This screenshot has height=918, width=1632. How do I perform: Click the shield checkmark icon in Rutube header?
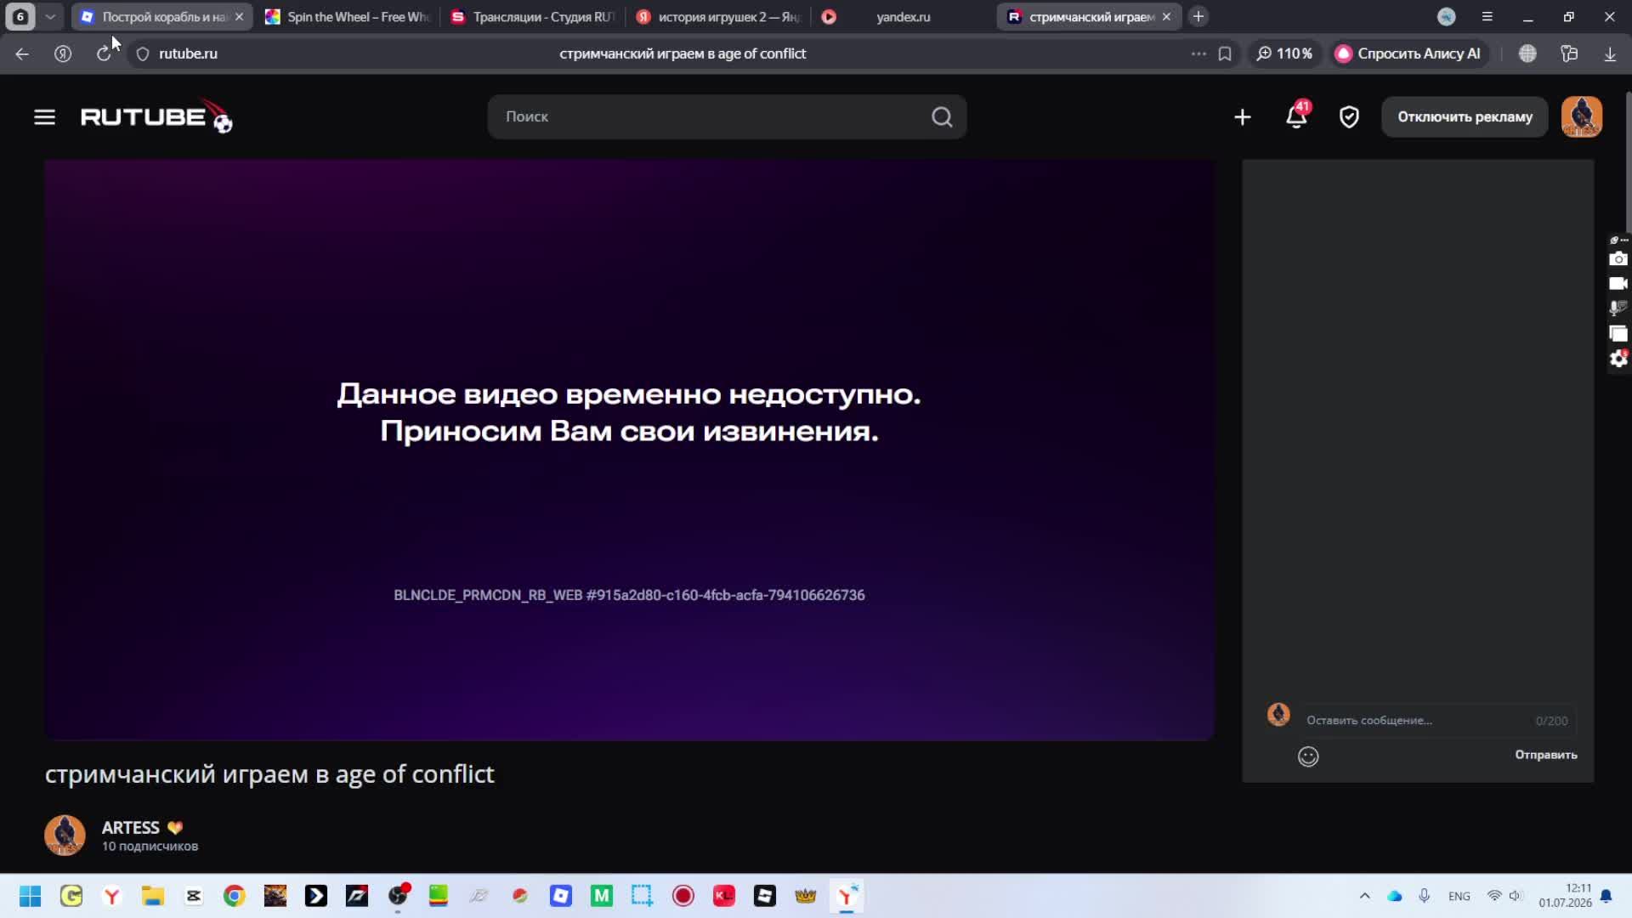point(1349,117)
